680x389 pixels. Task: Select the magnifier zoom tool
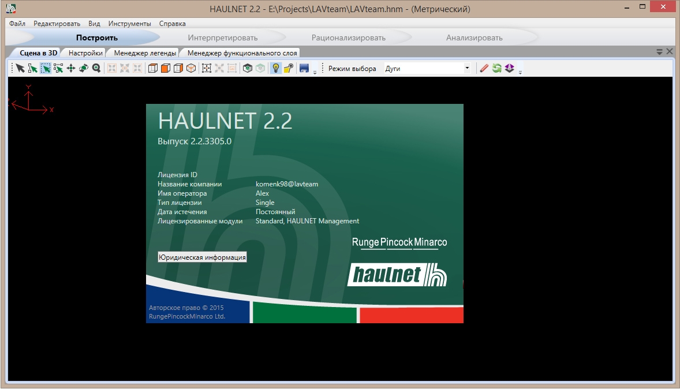[x=96, y=69]
